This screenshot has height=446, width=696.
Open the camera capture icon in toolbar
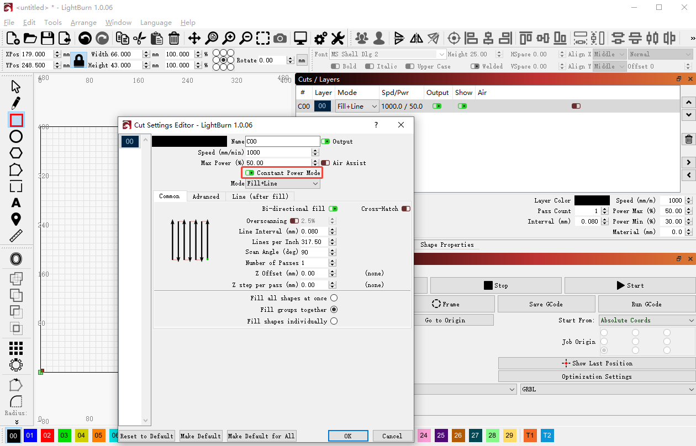pos(280,38)
